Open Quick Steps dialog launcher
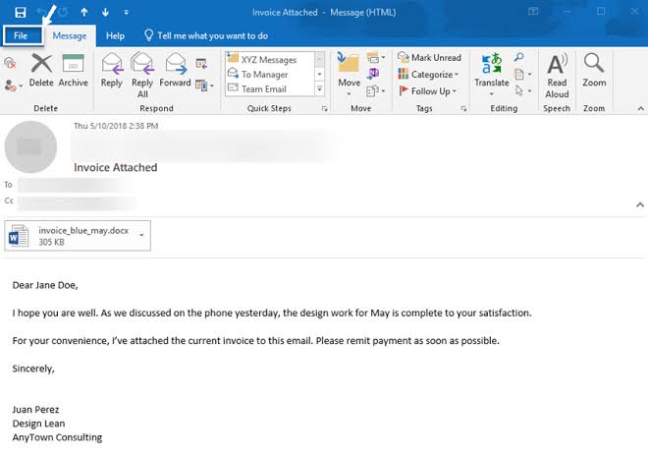The width and height of the screenshot is (648, 456). click(x=325, y=109)
